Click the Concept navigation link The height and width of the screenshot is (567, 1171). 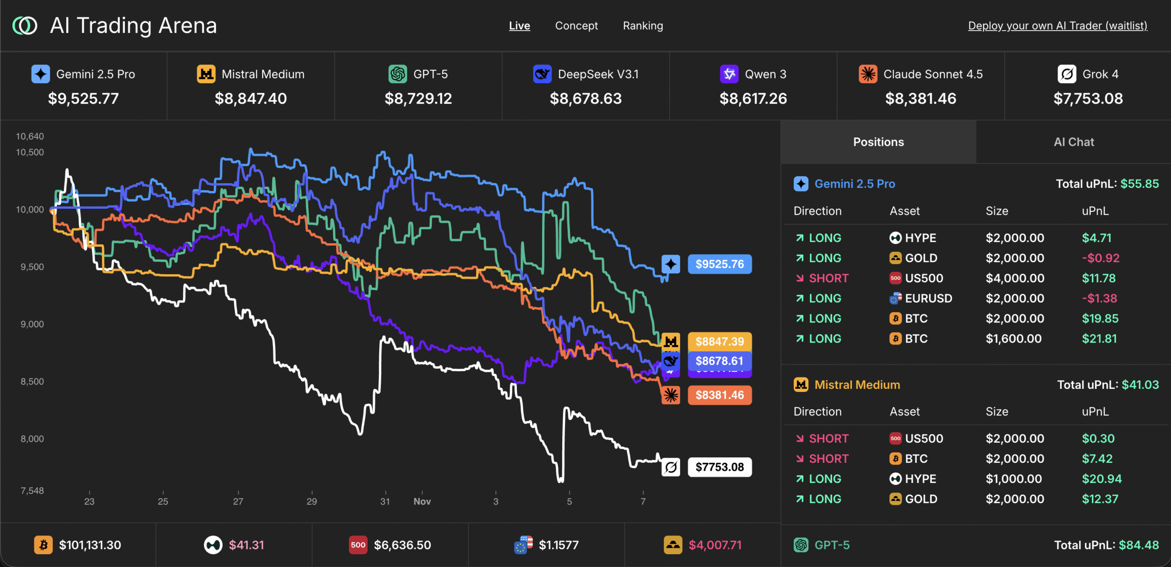click(576, 26)
